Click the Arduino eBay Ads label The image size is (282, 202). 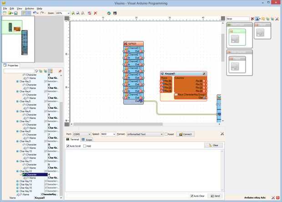click(255, 198)
